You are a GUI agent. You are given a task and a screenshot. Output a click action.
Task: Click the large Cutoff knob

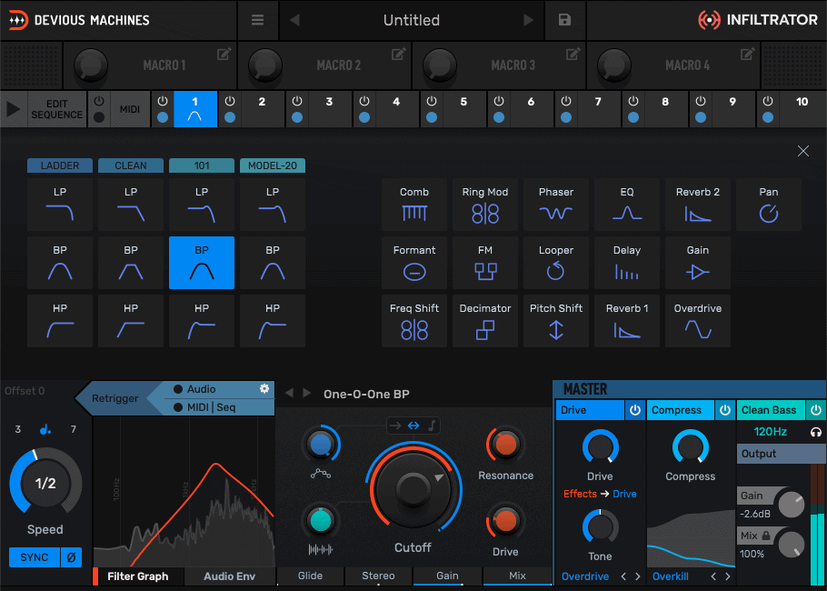pos(413,488)
